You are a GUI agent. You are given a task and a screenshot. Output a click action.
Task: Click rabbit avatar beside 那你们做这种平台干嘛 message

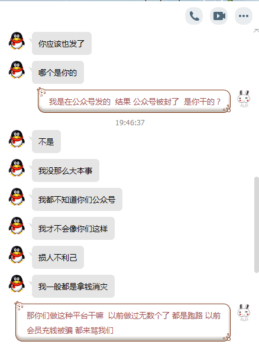244,313
